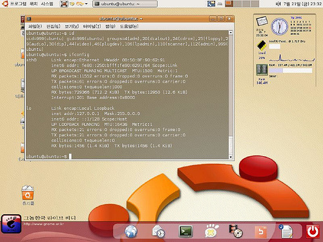Open the 탭(B) menu in the terminal

110,26
